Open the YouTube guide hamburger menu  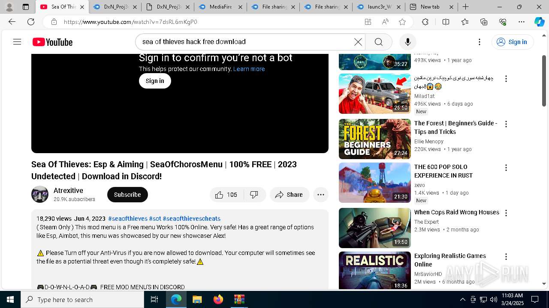coord(17,42)
